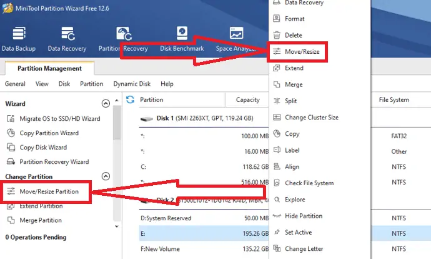Choose Hide Partition from the context menu
Screen dimensions: 431x259
(x=304, y=216)
